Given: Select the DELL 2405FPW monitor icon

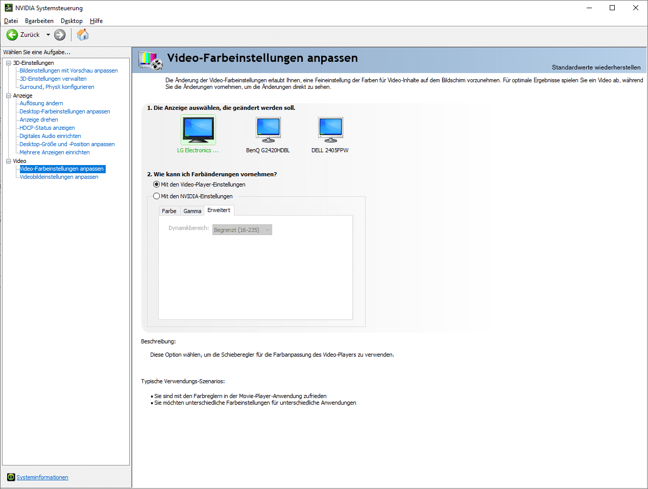Looking at the screenshot, I should click(330, 130).
